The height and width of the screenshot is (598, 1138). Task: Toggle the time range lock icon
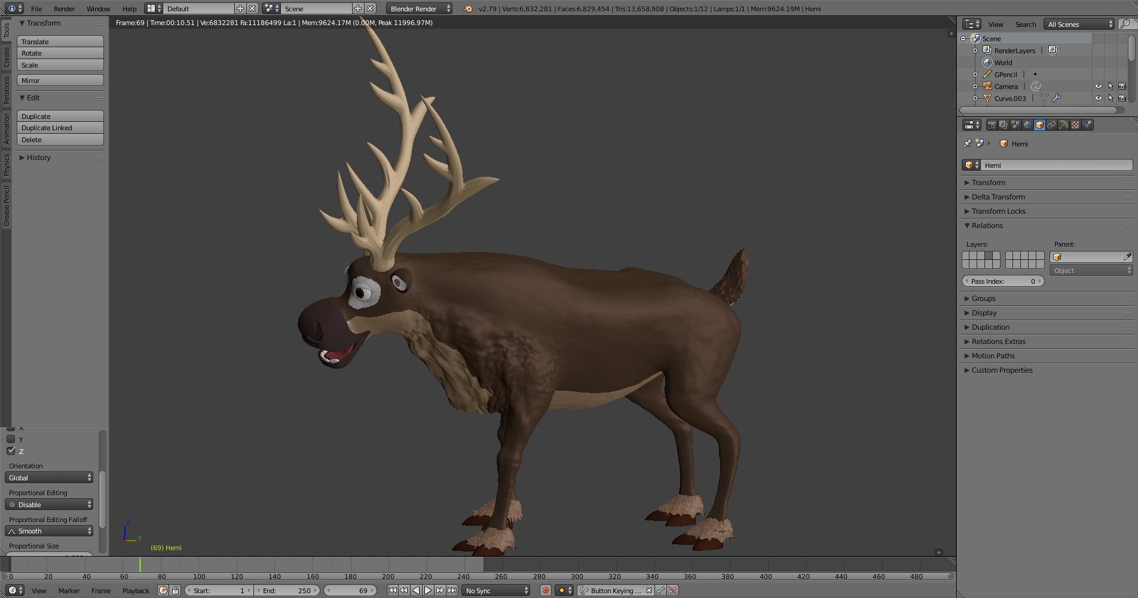click(x=175, y=590)
